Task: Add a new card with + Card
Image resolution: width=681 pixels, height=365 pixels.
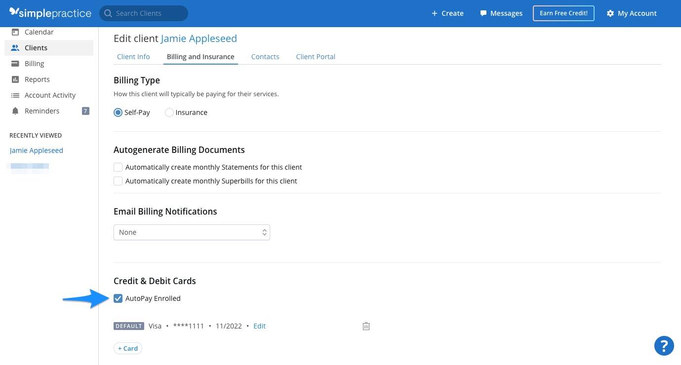Action: (127, 348)
